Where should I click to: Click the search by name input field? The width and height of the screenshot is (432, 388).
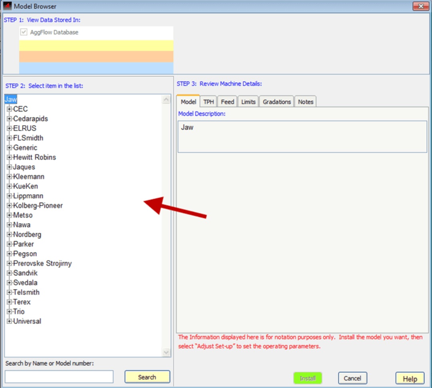(59, 377)
